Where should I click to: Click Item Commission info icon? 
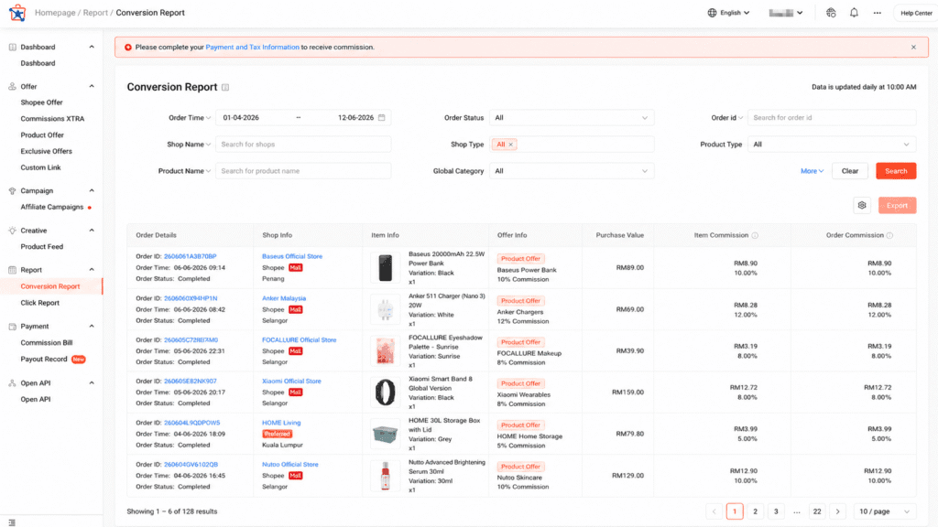point(755,235)
